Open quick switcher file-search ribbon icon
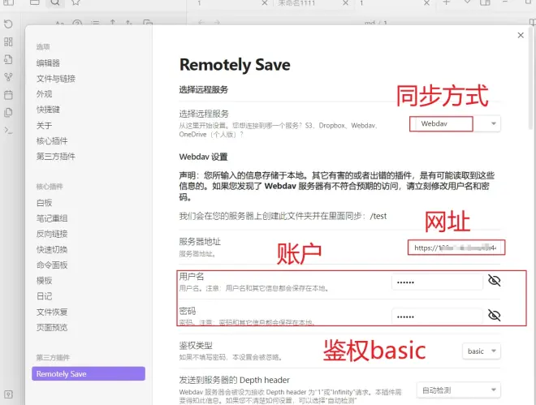Image resolution: width=536 pixels, height=405 pixels. (x=8, y=59)
